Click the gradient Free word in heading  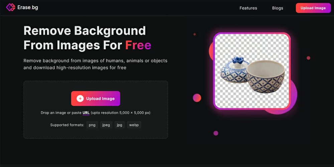tap(138, 45)
